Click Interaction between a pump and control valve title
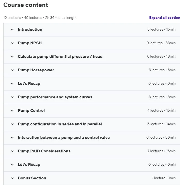This screenshot has height=185, width=180. coord(64,138)
